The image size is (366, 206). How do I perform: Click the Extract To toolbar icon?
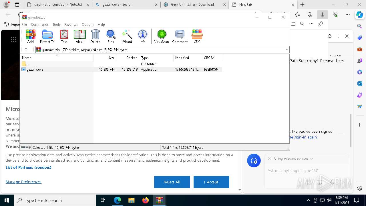pyautogui.click(x=47, y=36)
